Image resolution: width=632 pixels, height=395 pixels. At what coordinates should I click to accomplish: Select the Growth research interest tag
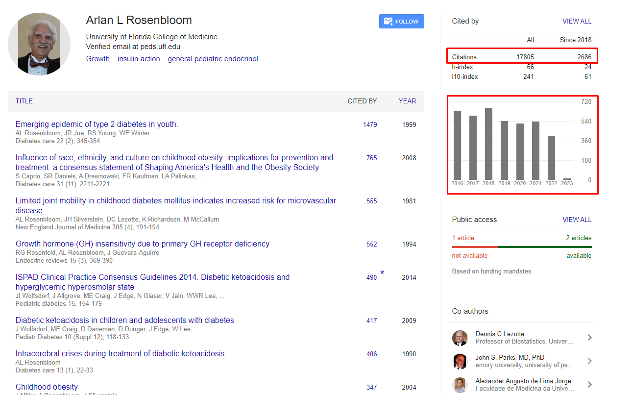[x=97, y=58]
